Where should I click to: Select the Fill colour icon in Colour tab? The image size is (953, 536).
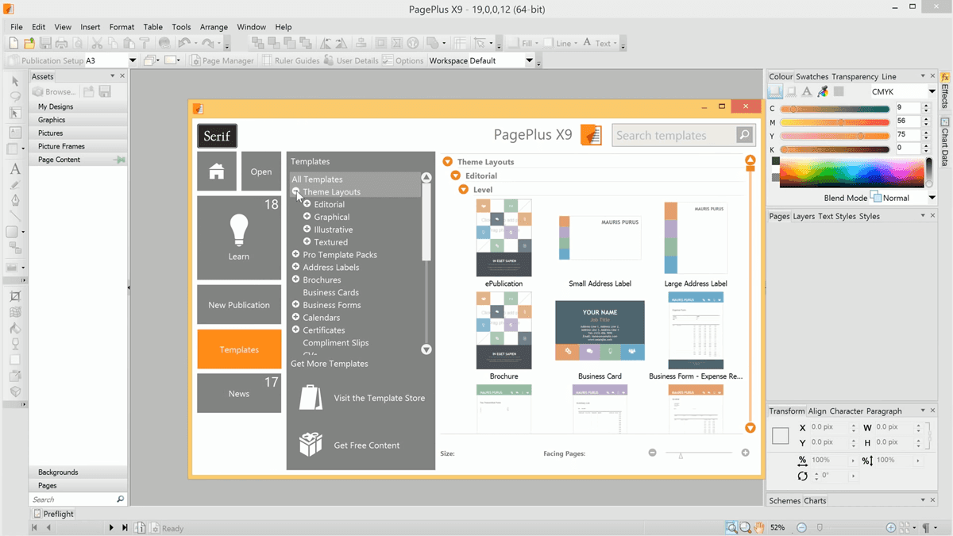tap(776, 92)
